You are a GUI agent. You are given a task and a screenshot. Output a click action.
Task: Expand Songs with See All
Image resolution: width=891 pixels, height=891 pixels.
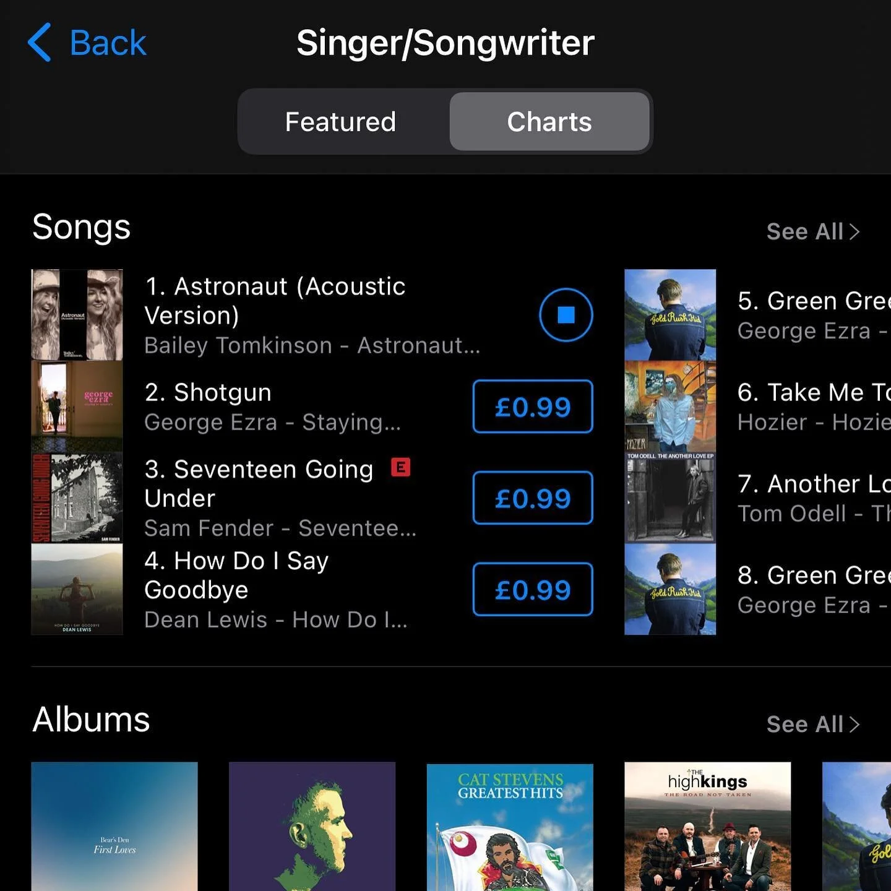813,231
